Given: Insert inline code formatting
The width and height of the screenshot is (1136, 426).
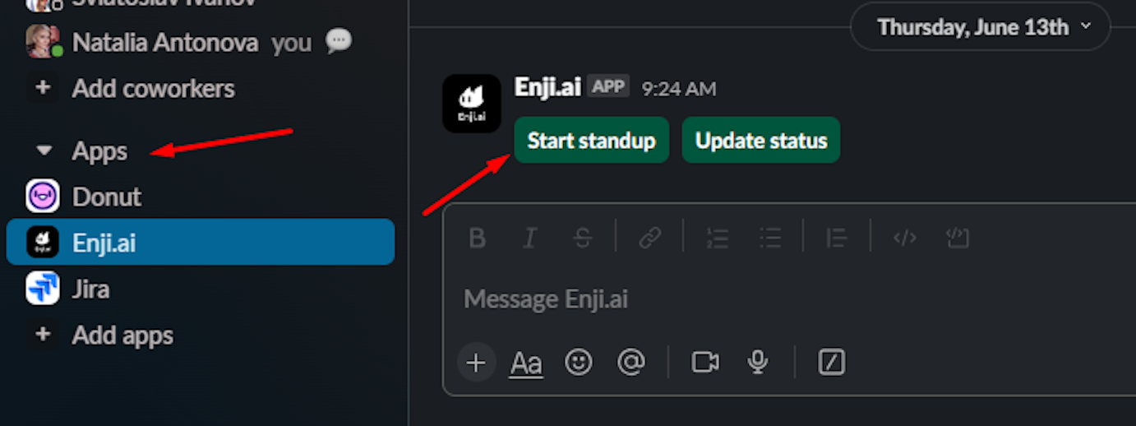Looking at the screenshot, I should [x=904, y=238].
